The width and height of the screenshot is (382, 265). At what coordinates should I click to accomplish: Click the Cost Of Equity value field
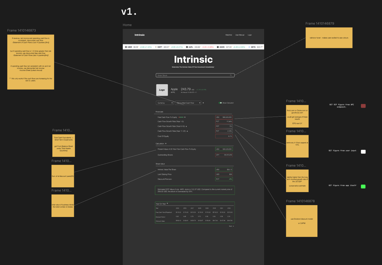coord(224,136)
